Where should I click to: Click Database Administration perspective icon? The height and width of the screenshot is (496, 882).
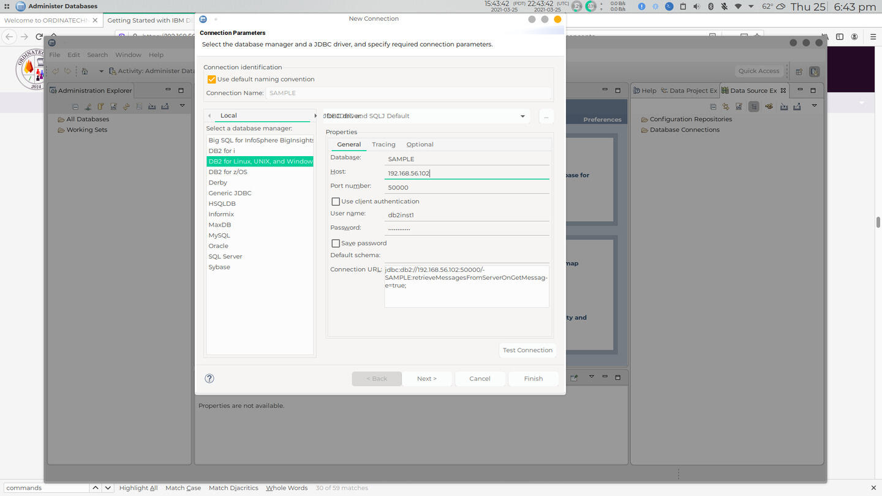tap(814, 72)
